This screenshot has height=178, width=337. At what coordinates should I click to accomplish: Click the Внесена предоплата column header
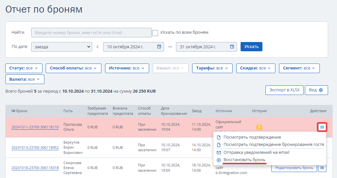123,111
